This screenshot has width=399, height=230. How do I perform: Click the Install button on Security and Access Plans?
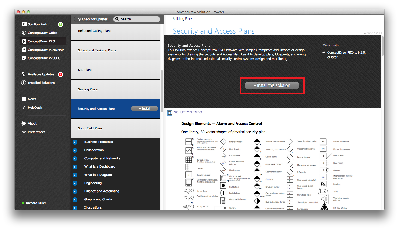(x=145, y=109)
